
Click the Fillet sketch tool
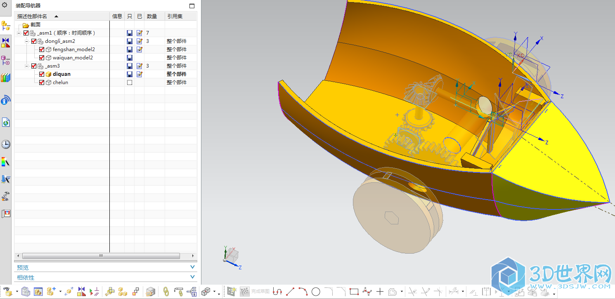pyautogui.click(x=329, y=292)
